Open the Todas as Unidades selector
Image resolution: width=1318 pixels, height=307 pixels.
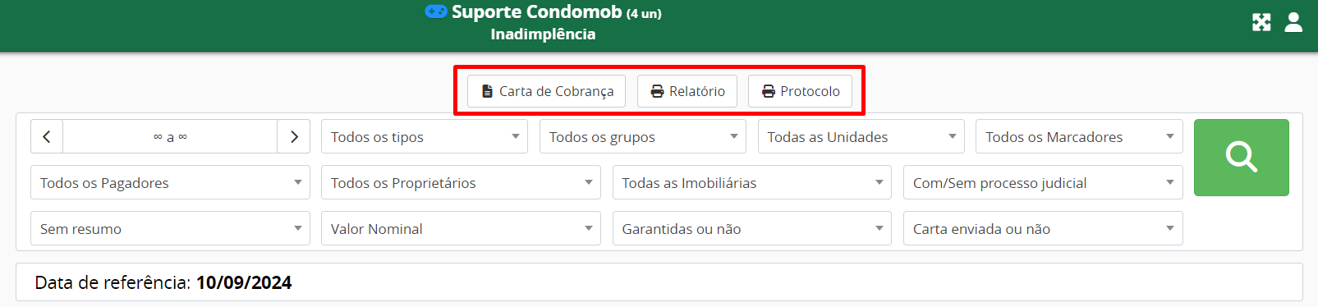click(x=861, y=137)
